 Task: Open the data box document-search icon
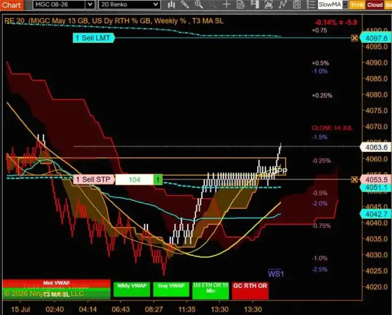tap(240, 4)
